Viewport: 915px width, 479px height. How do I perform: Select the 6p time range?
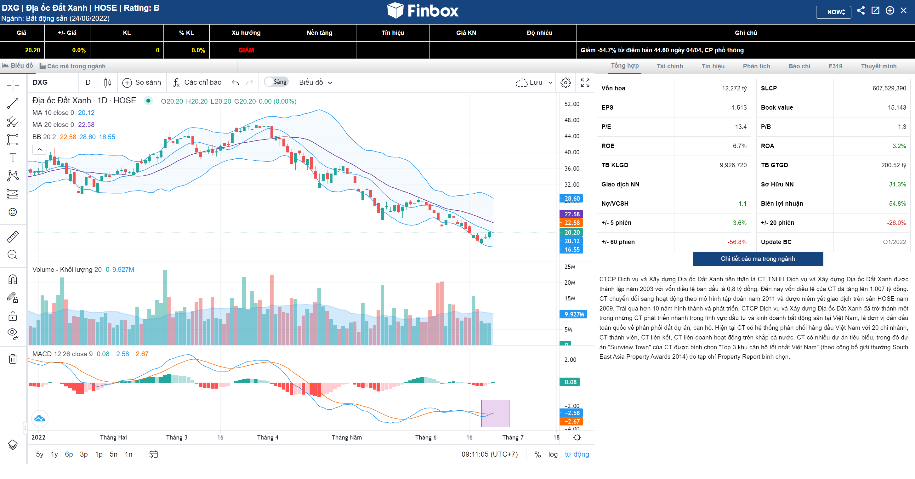69,454
